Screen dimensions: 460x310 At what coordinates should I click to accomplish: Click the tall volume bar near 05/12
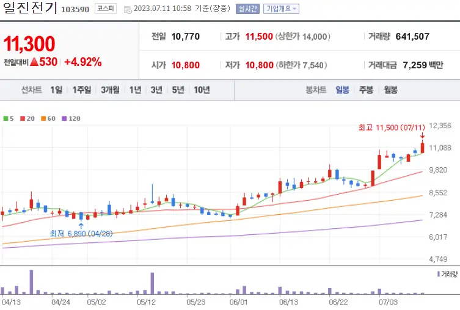point(152,283)
